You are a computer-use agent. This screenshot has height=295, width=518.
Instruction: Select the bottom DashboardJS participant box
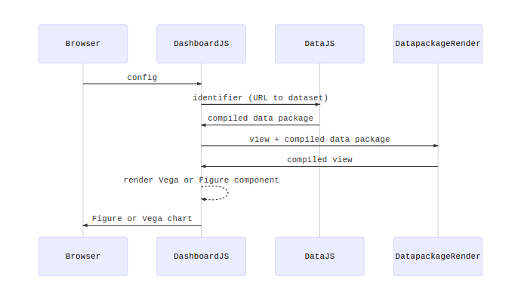tap(201, 256)
